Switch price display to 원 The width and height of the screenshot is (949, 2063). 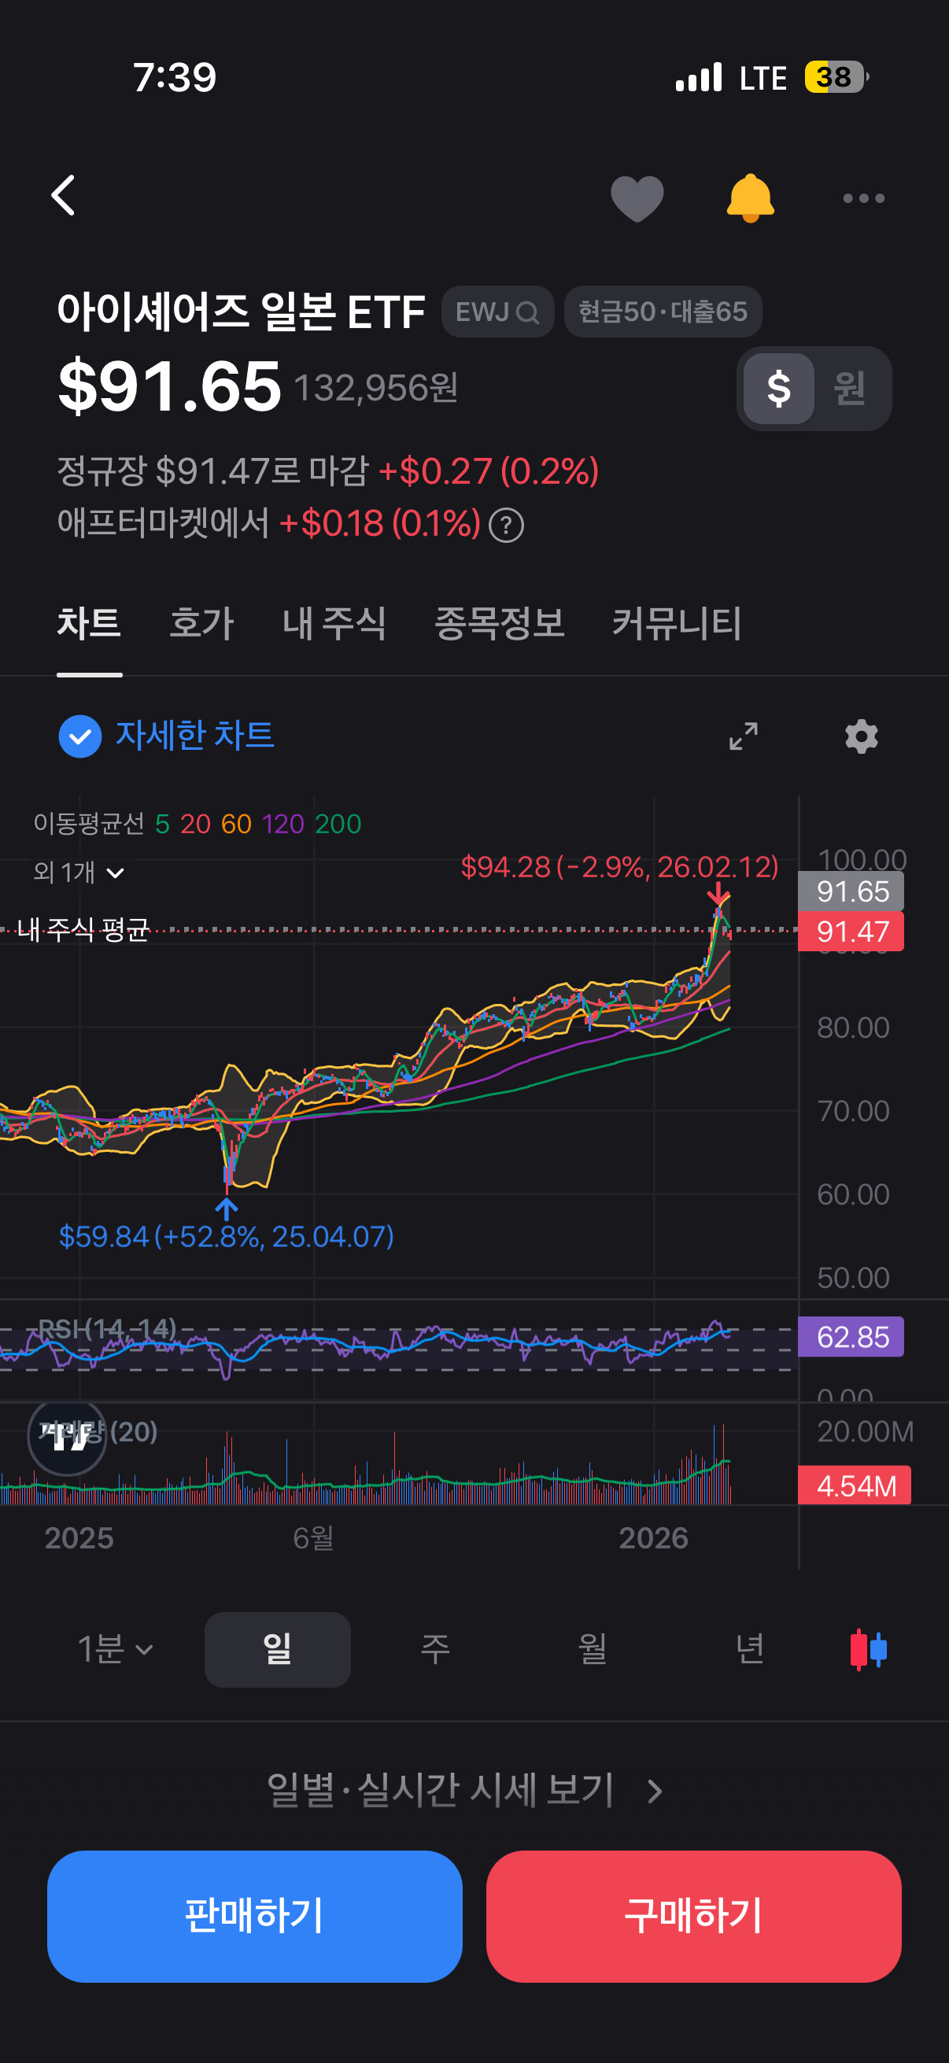tap(850, 389)
